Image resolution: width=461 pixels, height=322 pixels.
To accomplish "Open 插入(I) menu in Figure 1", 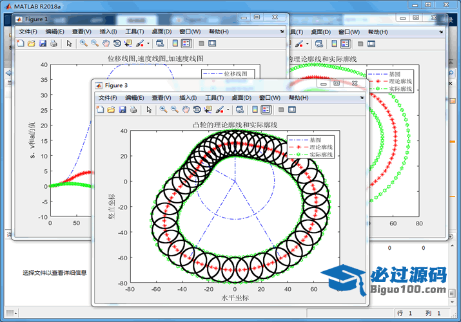I will point(108,32).
